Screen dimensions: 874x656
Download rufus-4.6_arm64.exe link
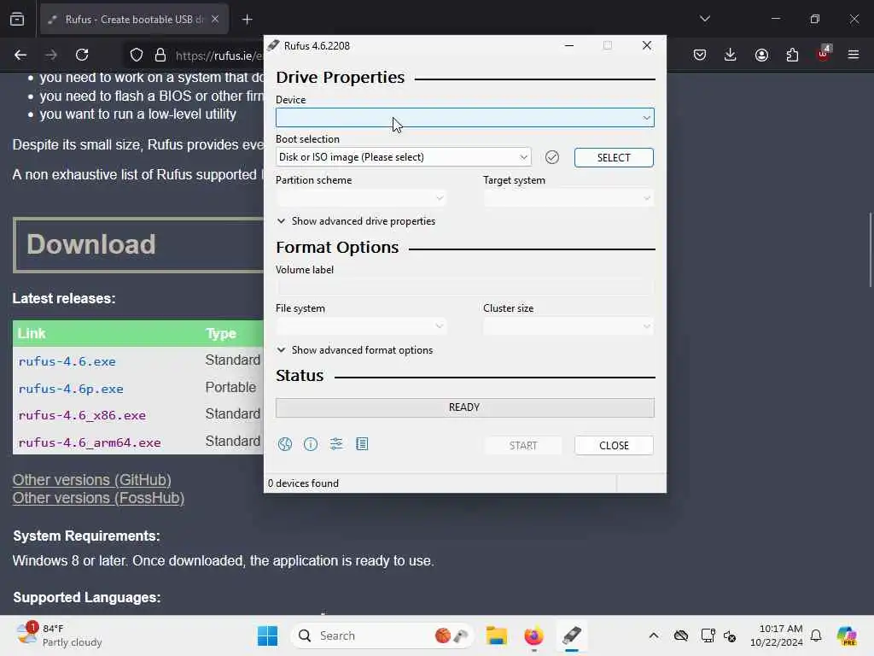[x=90, y=443]
